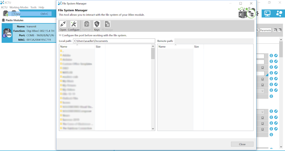Open the Working Modes menu

19,7
